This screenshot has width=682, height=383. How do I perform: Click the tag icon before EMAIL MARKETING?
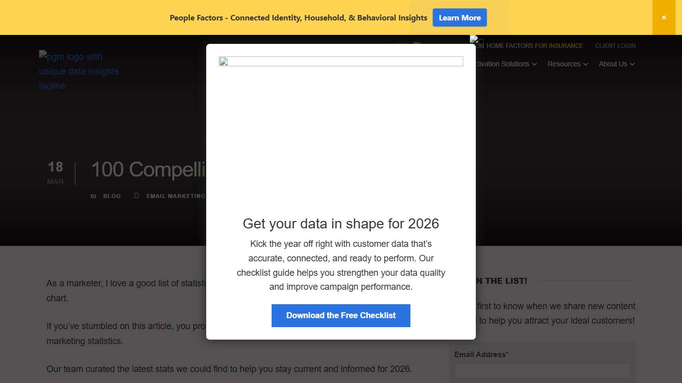(136, 195)
